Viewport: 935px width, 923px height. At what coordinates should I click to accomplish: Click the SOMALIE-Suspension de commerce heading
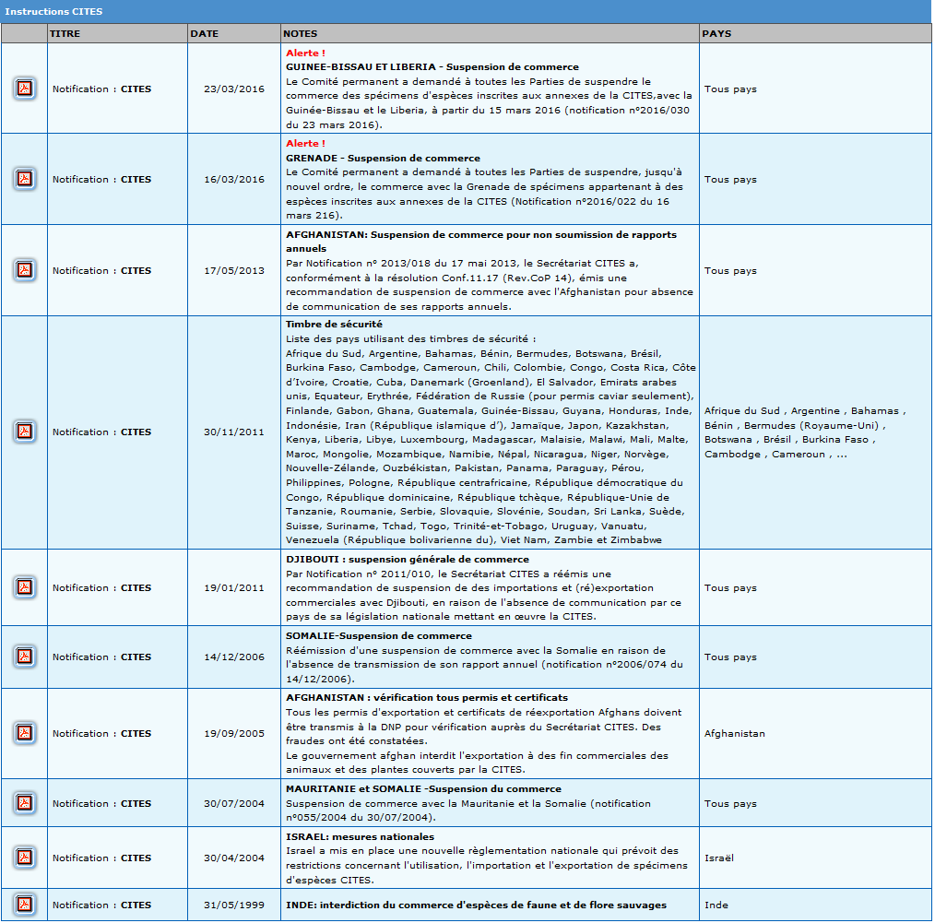pyautogui.click(x=379, y=635)
